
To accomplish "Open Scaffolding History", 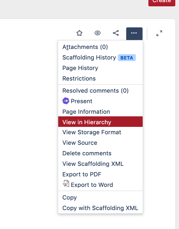I will [89, 57].
